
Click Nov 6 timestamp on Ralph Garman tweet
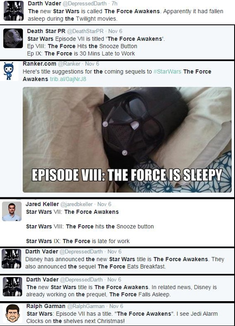point(116,306)
